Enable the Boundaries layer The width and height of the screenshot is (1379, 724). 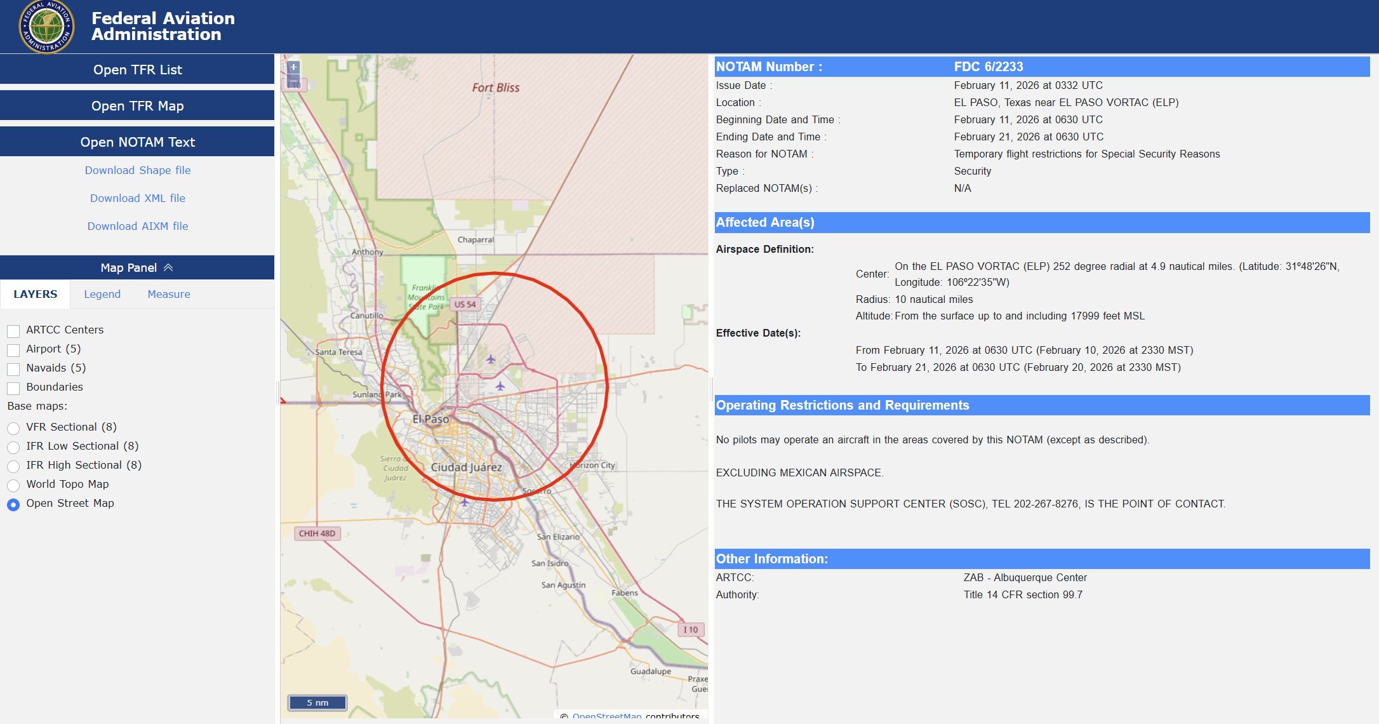13,387
